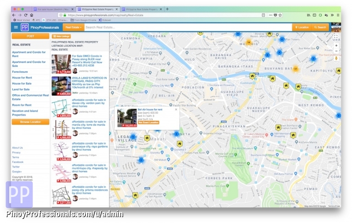The image size is (352, 223).
Task: Open Firefox library icon
Action: click(x=308, y=15)
